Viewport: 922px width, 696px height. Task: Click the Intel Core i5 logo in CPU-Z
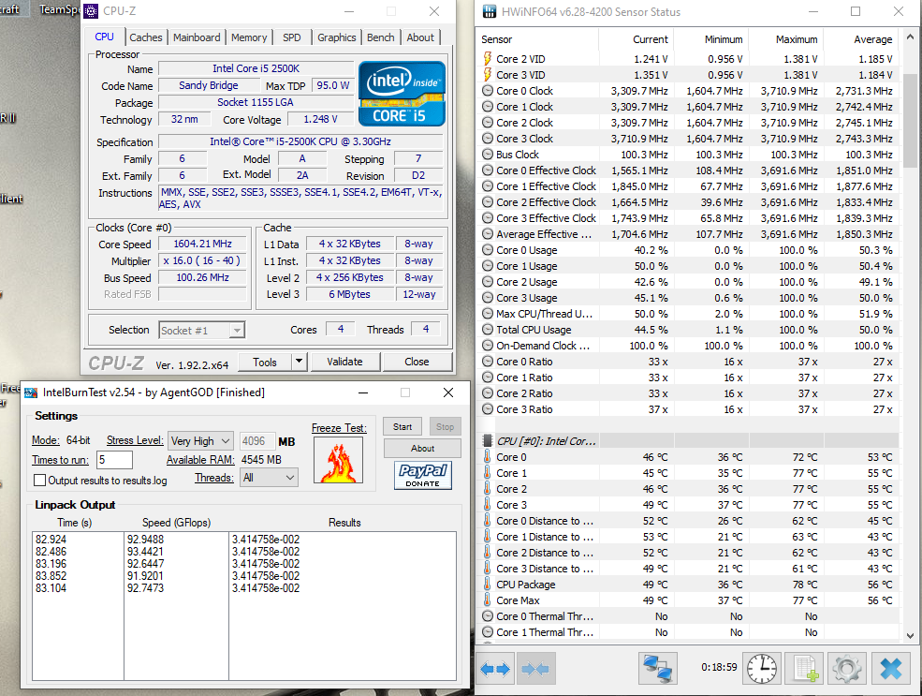click(402, 94)
